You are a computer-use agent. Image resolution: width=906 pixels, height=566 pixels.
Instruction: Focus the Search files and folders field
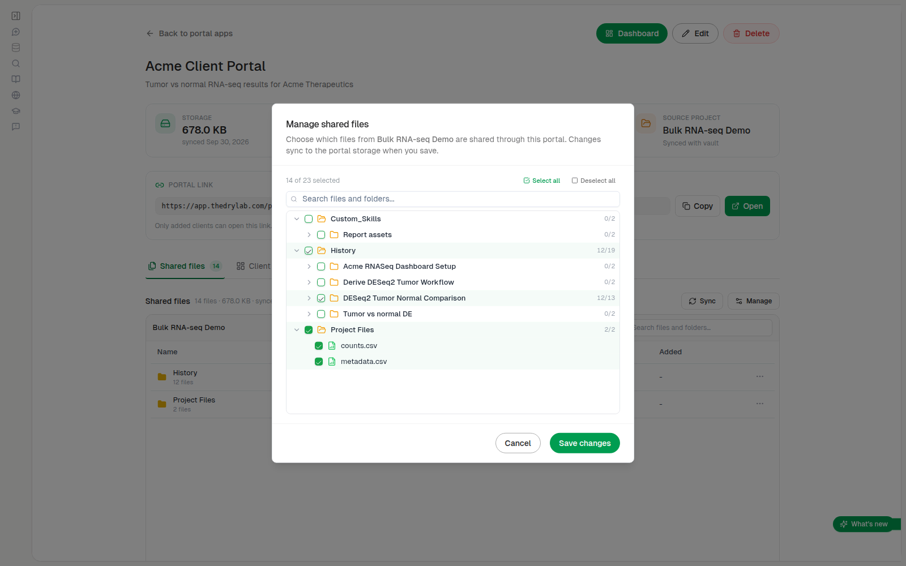click(453, 199)
